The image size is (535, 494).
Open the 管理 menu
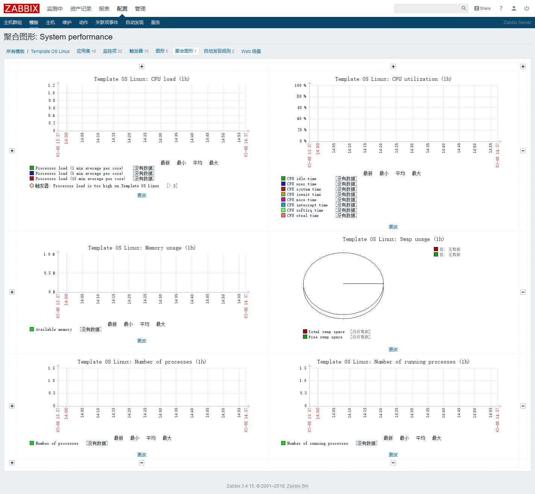click(x=140, y=9)
